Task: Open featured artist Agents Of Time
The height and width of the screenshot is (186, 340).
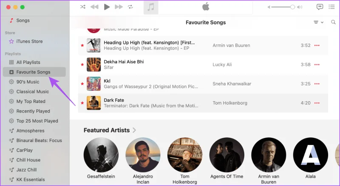Action: (x=227, y=155)
